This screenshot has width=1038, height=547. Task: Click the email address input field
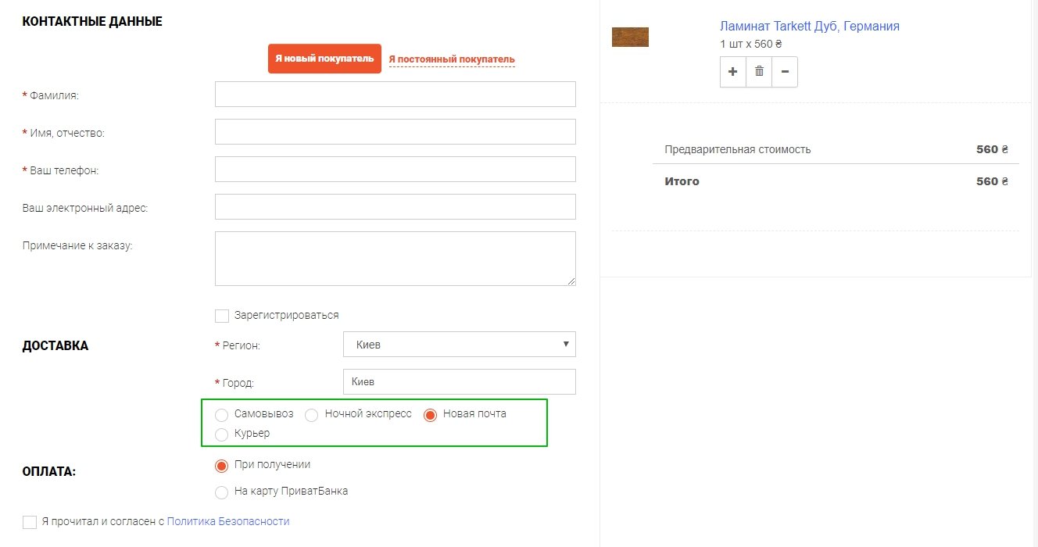(395, 206)
